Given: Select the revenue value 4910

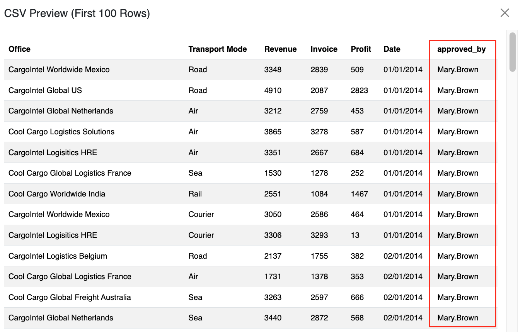Looking at the screenshot, I should point(273,90).
